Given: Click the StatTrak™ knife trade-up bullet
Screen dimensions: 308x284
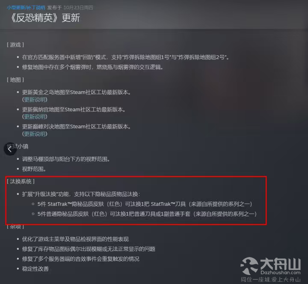Looking at the screenshot, I should [145, 204].
